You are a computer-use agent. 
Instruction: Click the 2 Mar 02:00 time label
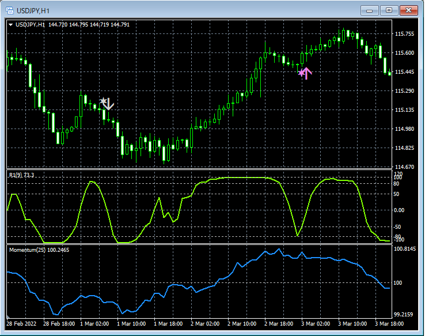[205, 324]
